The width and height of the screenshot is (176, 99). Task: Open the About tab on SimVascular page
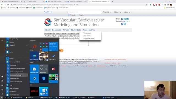click(48, 30)
